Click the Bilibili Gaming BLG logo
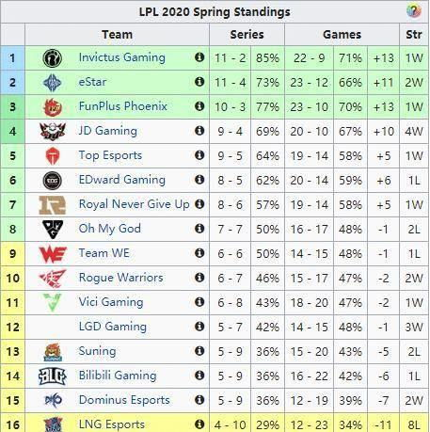The image size is (430, 432). pos(53,376)
